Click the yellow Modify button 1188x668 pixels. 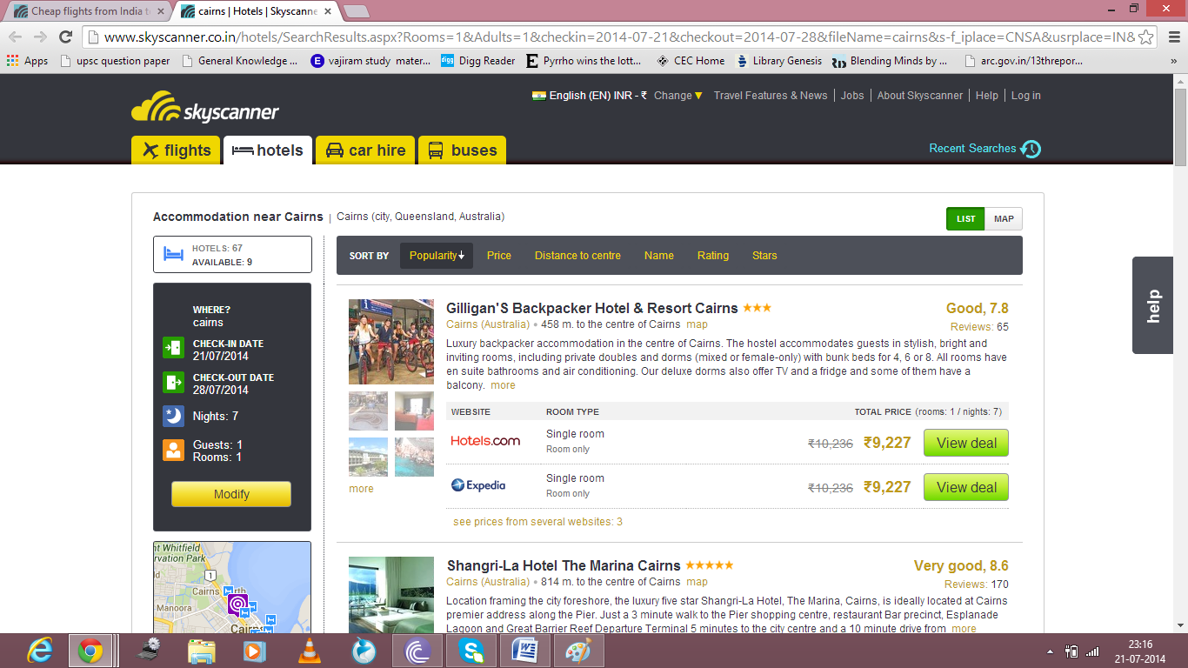pos(231,494)
